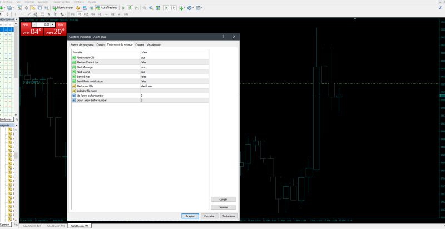Click the zoom out magnifier icon
Screen dimensions: 445x229
[151, 8]
